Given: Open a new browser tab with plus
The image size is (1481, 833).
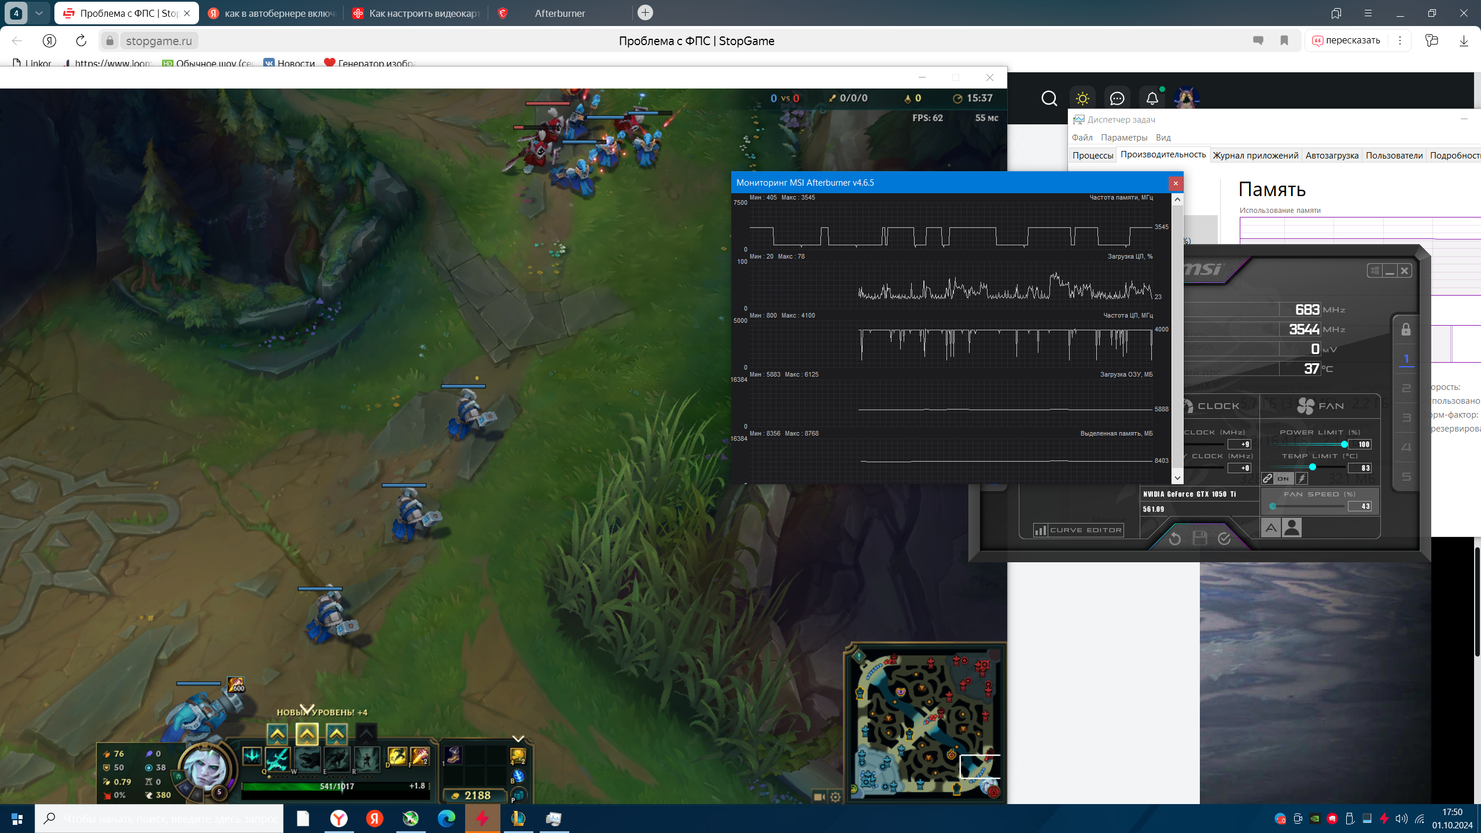Looking at the screenshot, I should 645,12.
